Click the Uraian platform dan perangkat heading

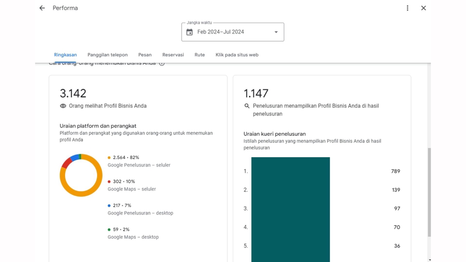(x=98, y=126)
